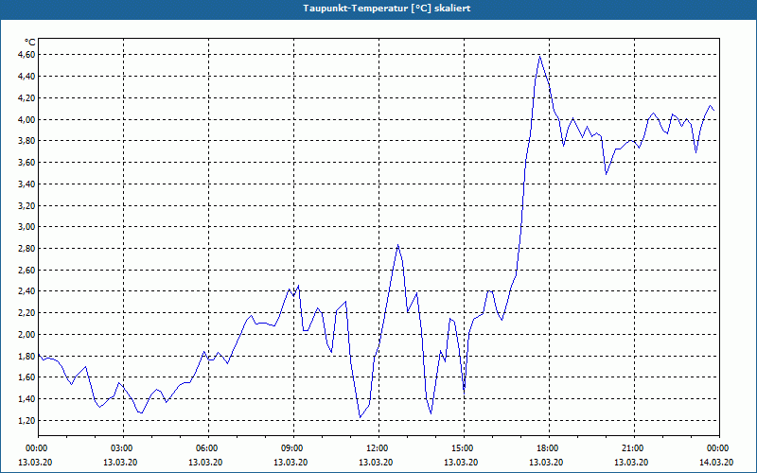Click the y-axis label '4,20'
Screen dimensions: 757x473
click(27, 98)
